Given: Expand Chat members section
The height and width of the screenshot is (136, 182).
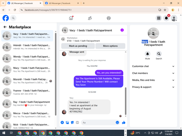Looking at the screenshot, I should [153, 73].
